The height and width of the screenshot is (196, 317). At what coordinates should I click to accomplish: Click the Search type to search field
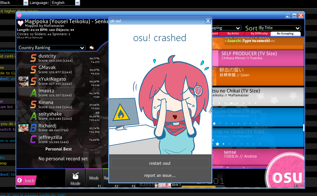249,41
